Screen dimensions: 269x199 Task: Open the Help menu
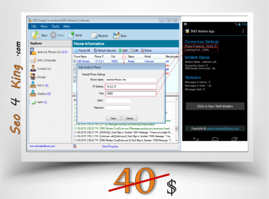(66, 26)
